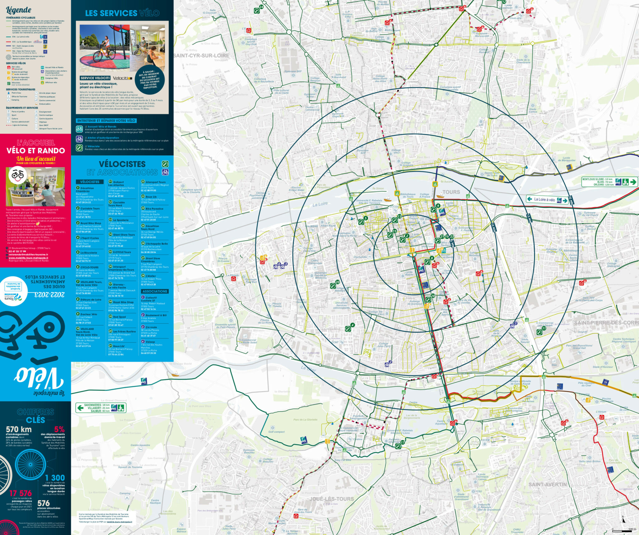
Task: Click the Clocheville hospital H icon
Action: click(x=369, y=257)
